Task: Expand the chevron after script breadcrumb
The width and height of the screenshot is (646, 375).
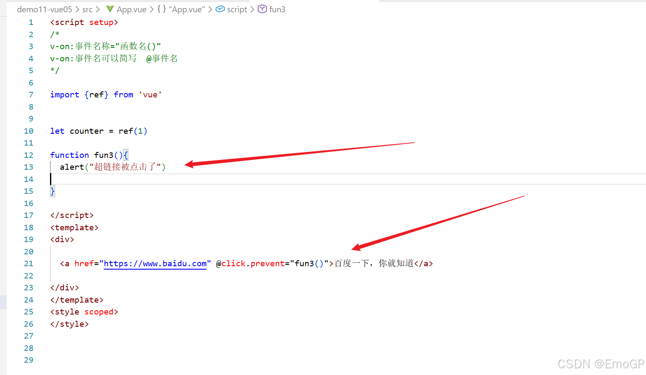Action: (252, 9)
